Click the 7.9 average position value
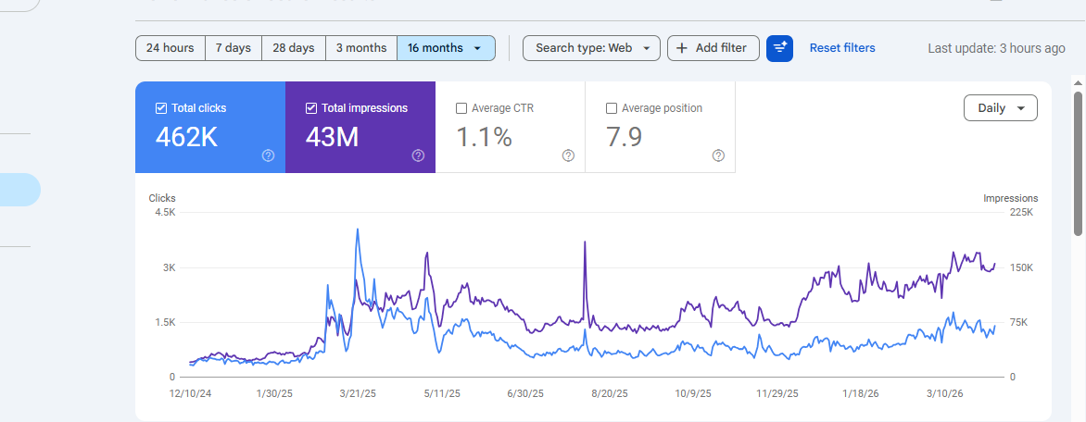The height and width of the screenshot is (422, 1086). (624, 138)
